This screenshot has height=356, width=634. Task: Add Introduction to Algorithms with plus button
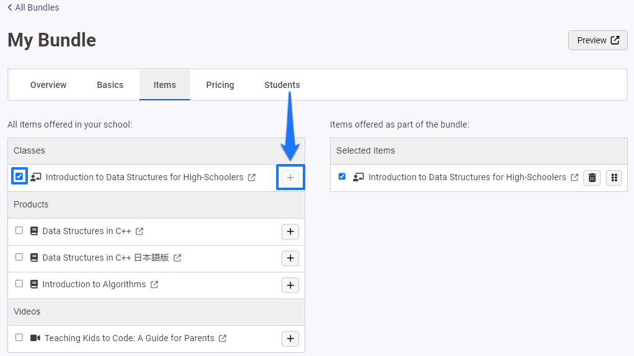pos(290,285)
